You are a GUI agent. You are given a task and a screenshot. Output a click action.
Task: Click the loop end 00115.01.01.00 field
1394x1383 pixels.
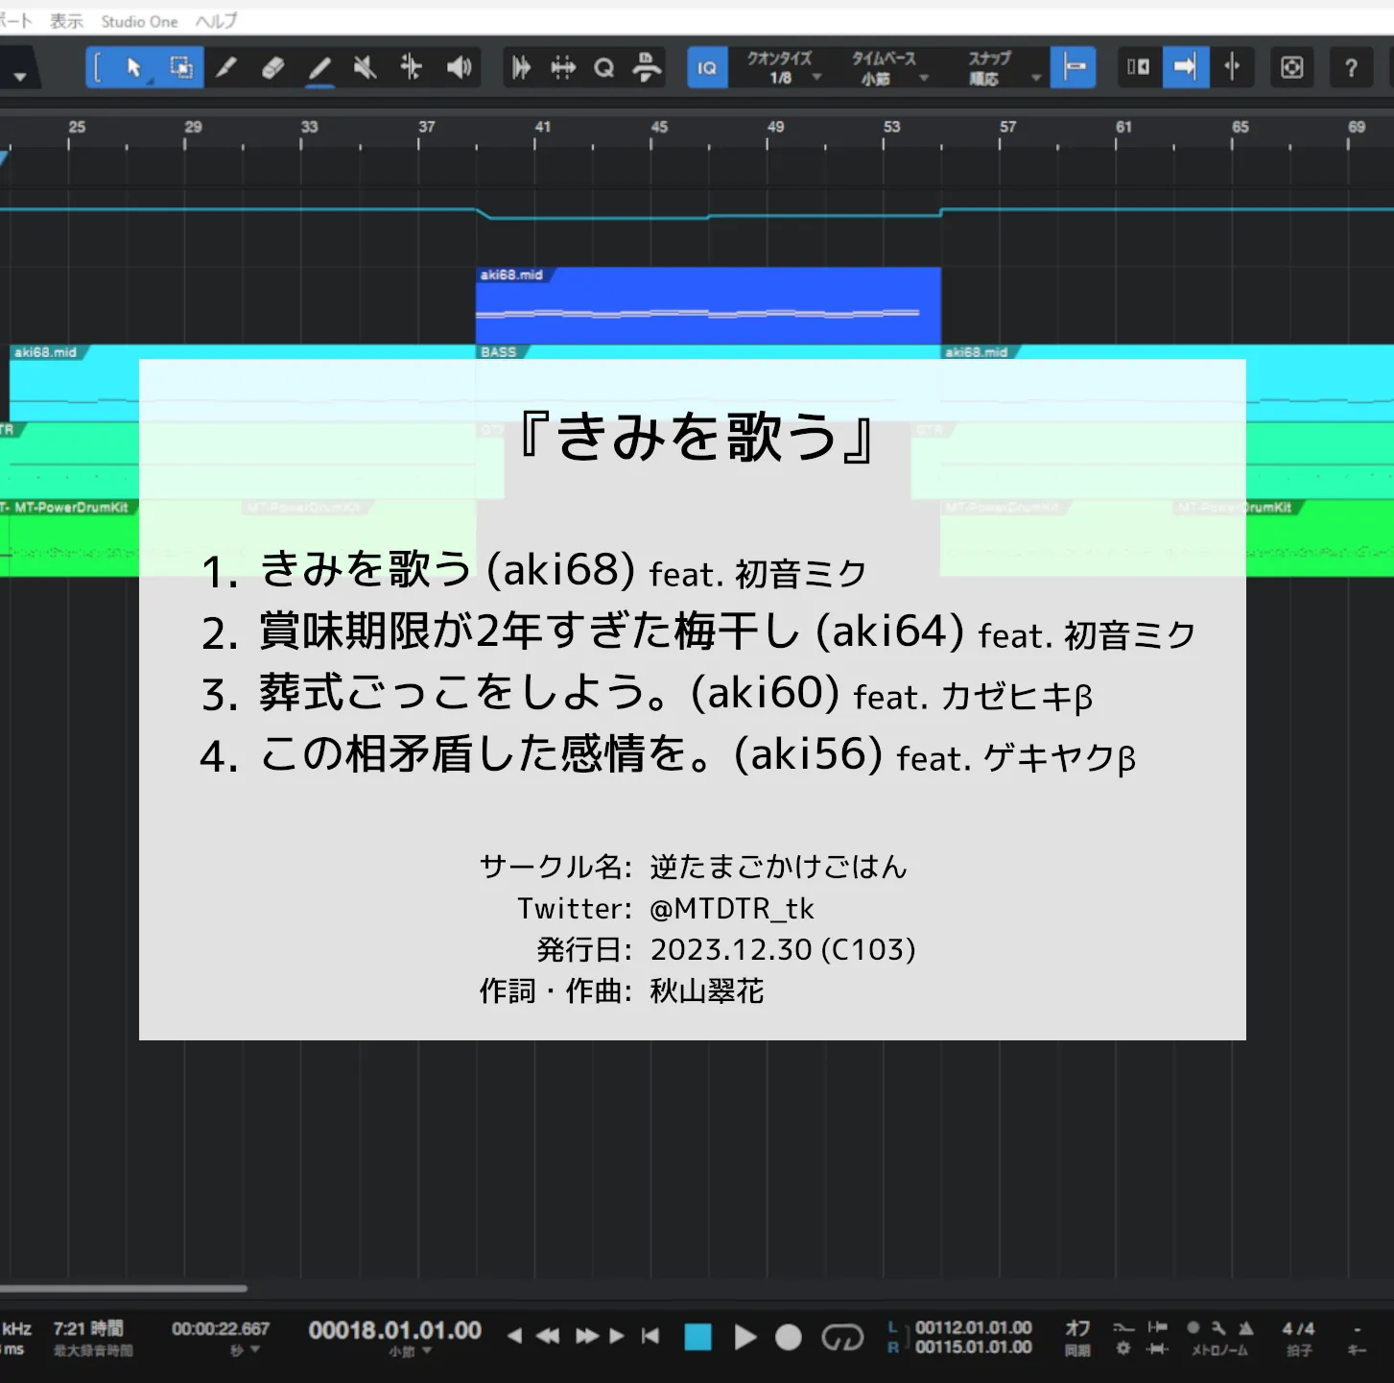click(x=973, y=1347)
